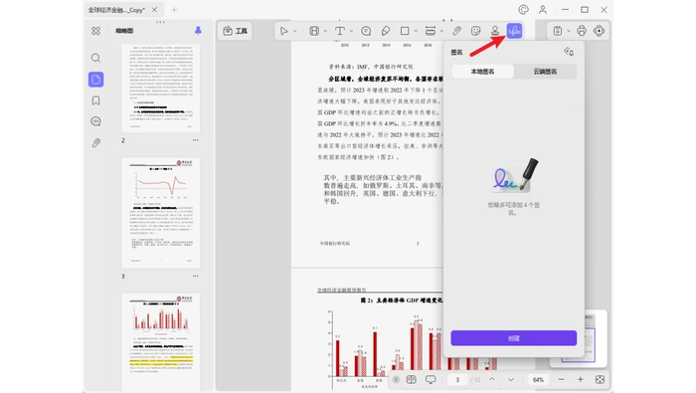Open the bookmarks sidebar icon
The width and height of the screenshot is (696, 393).
[x=95, y=100]
